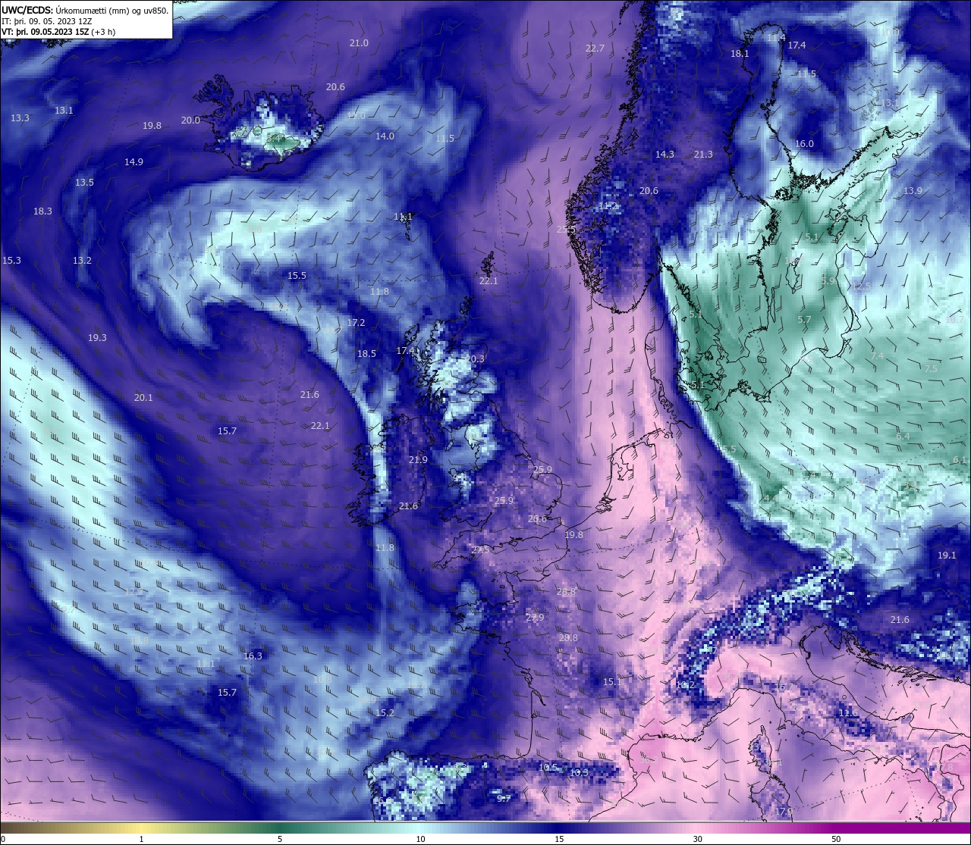Viewport: 971px width, 845px height.
Task: Click the map value '16.3' in the southern Atlantic area
Action: 253,656
